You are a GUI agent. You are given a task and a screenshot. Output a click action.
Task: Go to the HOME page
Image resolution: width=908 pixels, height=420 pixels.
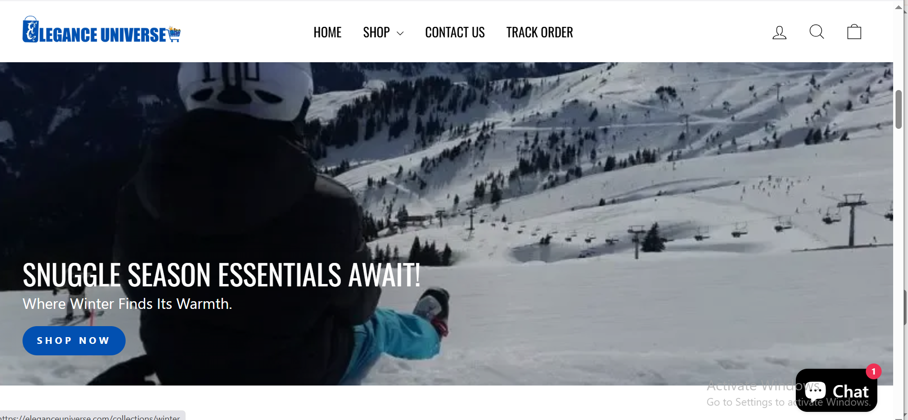[327, 33]
